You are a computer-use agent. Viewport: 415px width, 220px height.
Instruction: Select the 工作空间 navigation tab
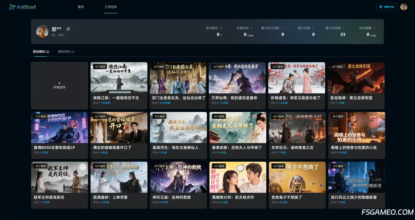[110, 7]
